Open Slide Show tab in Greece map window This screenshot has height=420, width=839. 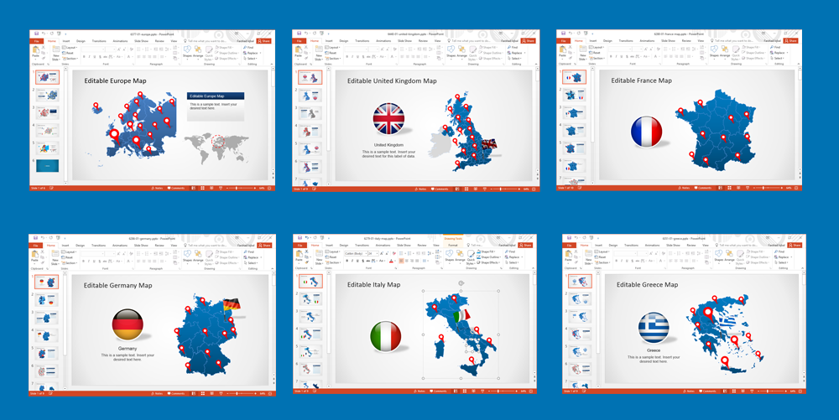coord(675,246)
